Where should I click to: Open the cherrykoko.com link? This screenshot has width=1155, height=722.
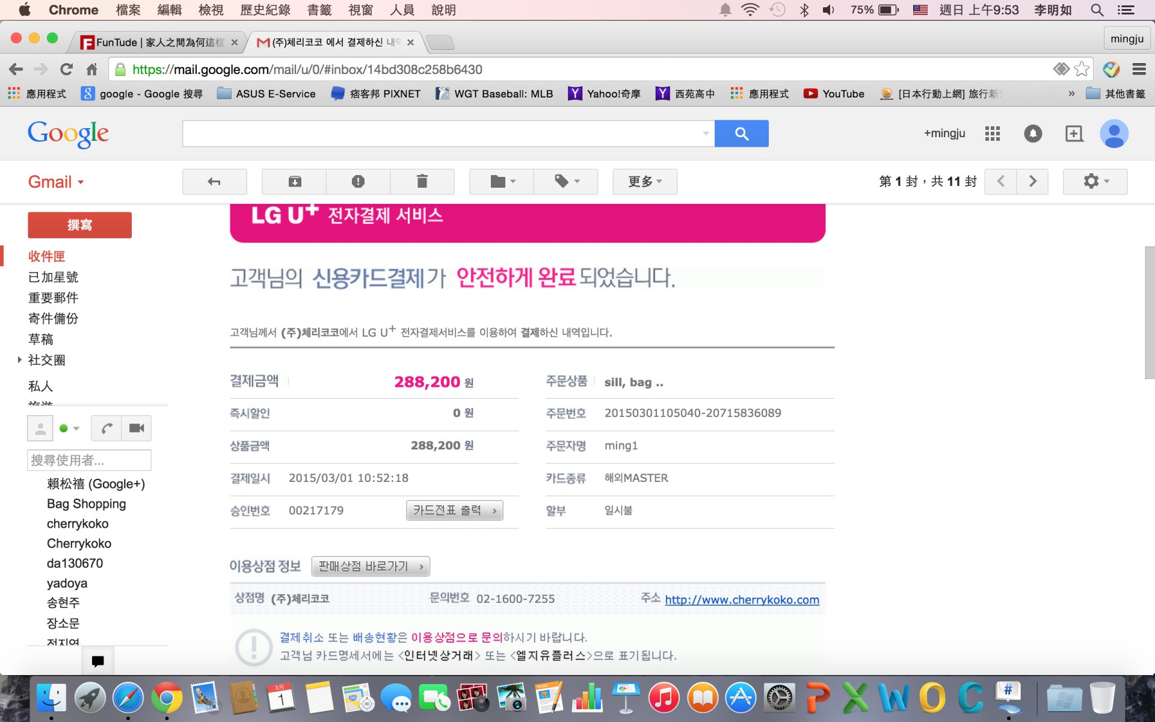coord(742,600)
